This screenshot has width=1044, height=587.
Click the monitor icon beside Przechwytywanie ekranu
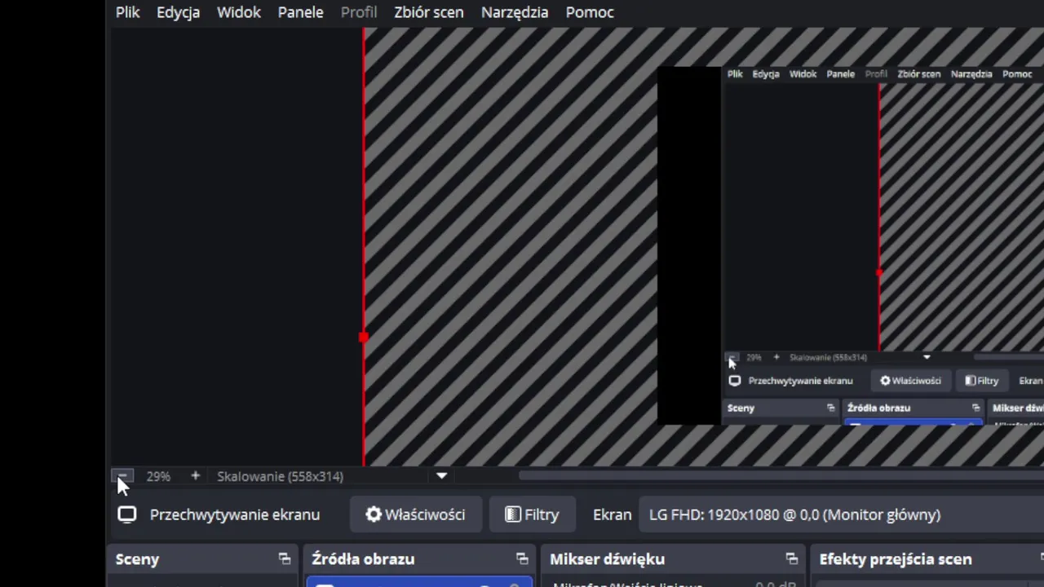[126, 514]
